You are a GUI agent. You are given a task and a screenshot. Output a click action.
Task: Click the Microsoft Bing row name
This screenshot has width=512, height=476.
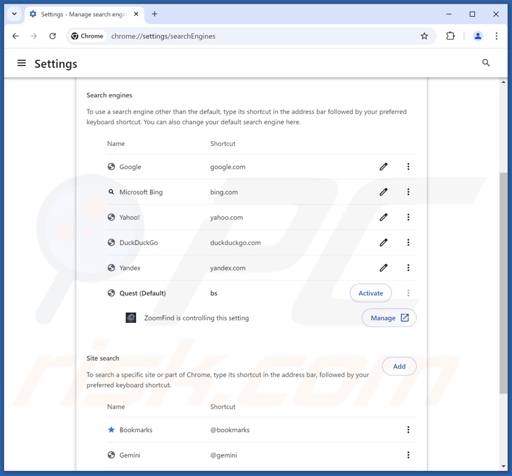click(141, 192)
